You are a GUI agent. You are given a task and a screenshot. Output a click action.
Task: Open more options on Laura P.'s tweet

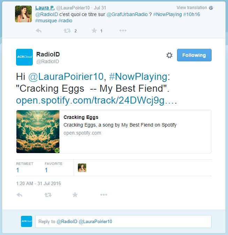(x=123, y=31)
